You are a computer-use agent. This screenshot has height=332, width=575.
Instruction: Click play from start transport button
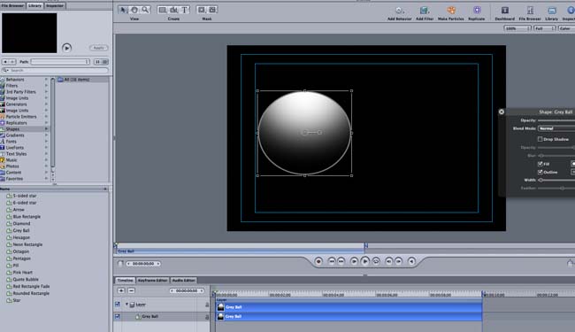click(x=354, y=261)
